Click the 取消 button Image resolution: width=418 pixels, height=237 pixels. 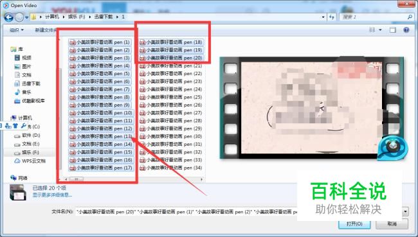(392, 224)
